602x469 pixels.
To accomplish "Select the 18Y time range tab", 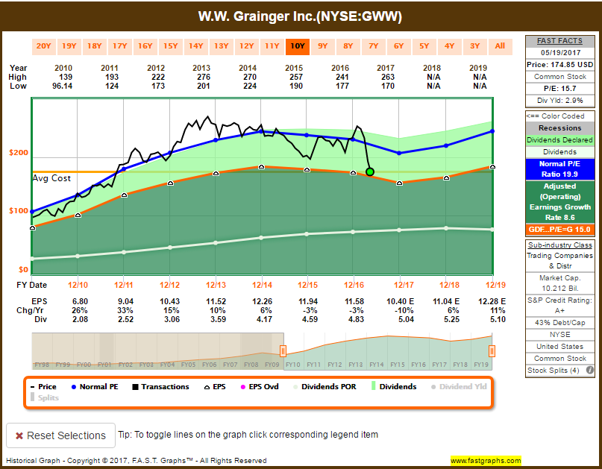I will 95,46.
